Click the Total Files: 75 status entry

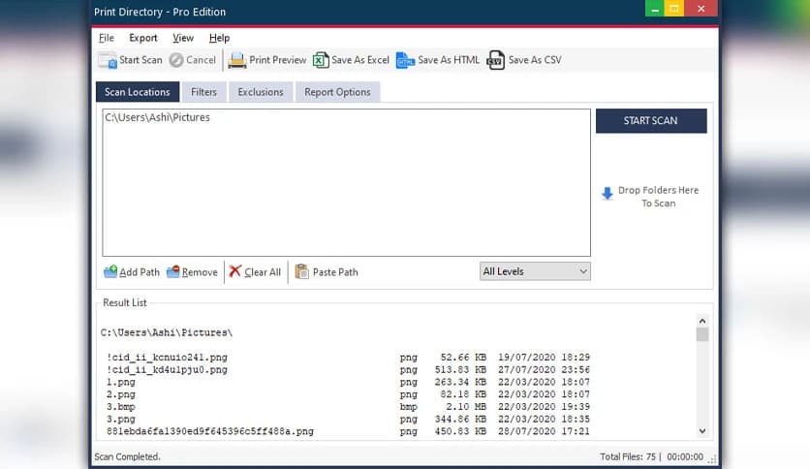click(x=628, y=456)
